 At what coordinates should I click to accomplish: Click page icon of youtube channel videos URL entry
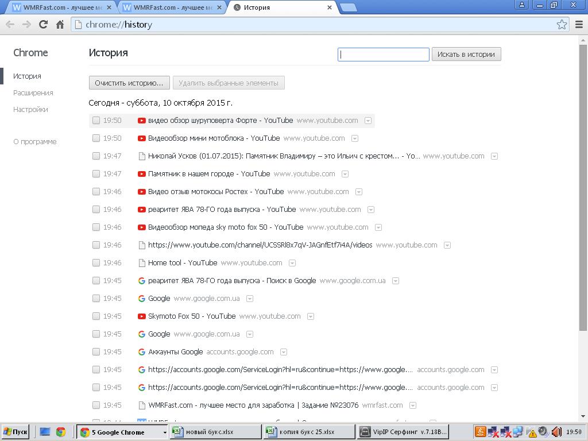(142, 245)
